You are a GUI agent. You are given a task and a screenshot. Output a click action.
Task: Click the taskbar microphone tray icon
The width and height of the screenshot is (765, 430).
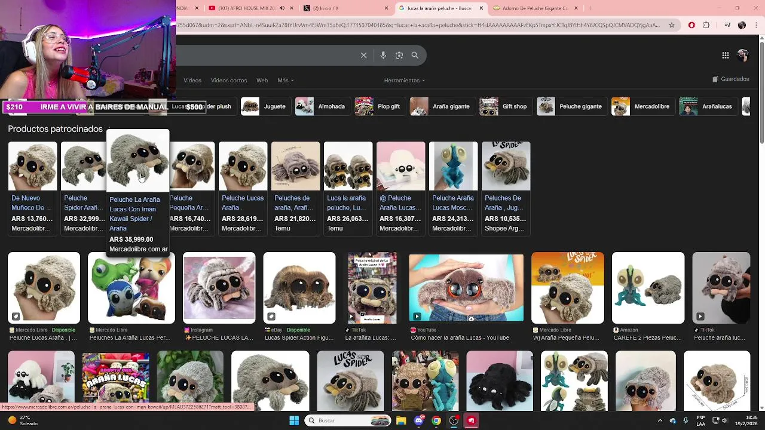[686, 420]
